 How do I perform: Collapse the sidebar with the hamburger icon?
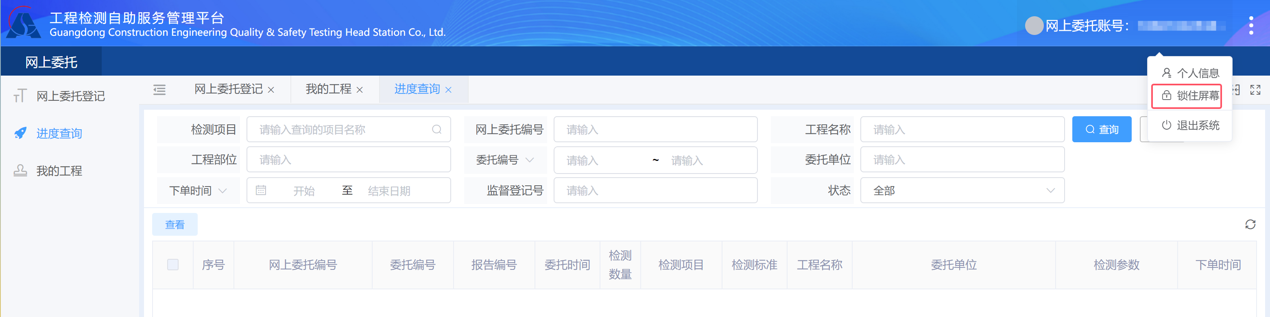coord(159,89)
